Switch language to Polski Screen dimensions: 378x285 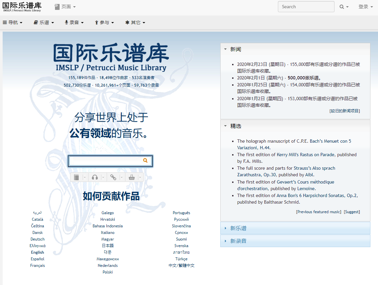pyautogui.click(x=108, y=272)
